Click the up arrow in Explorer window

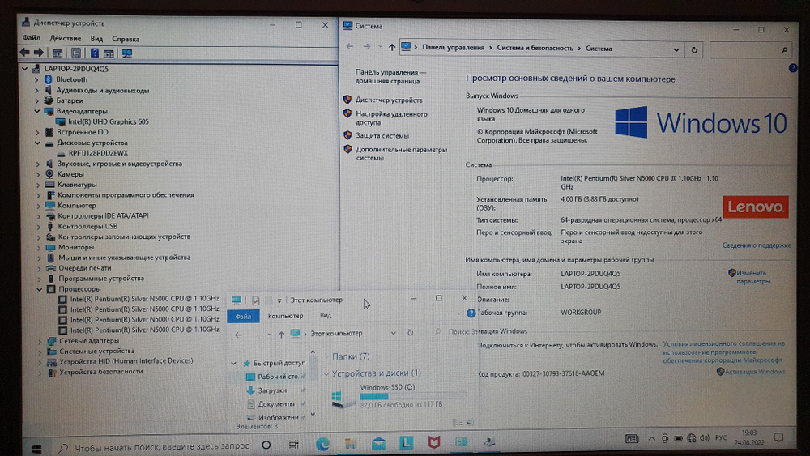(x=281, y=335)
